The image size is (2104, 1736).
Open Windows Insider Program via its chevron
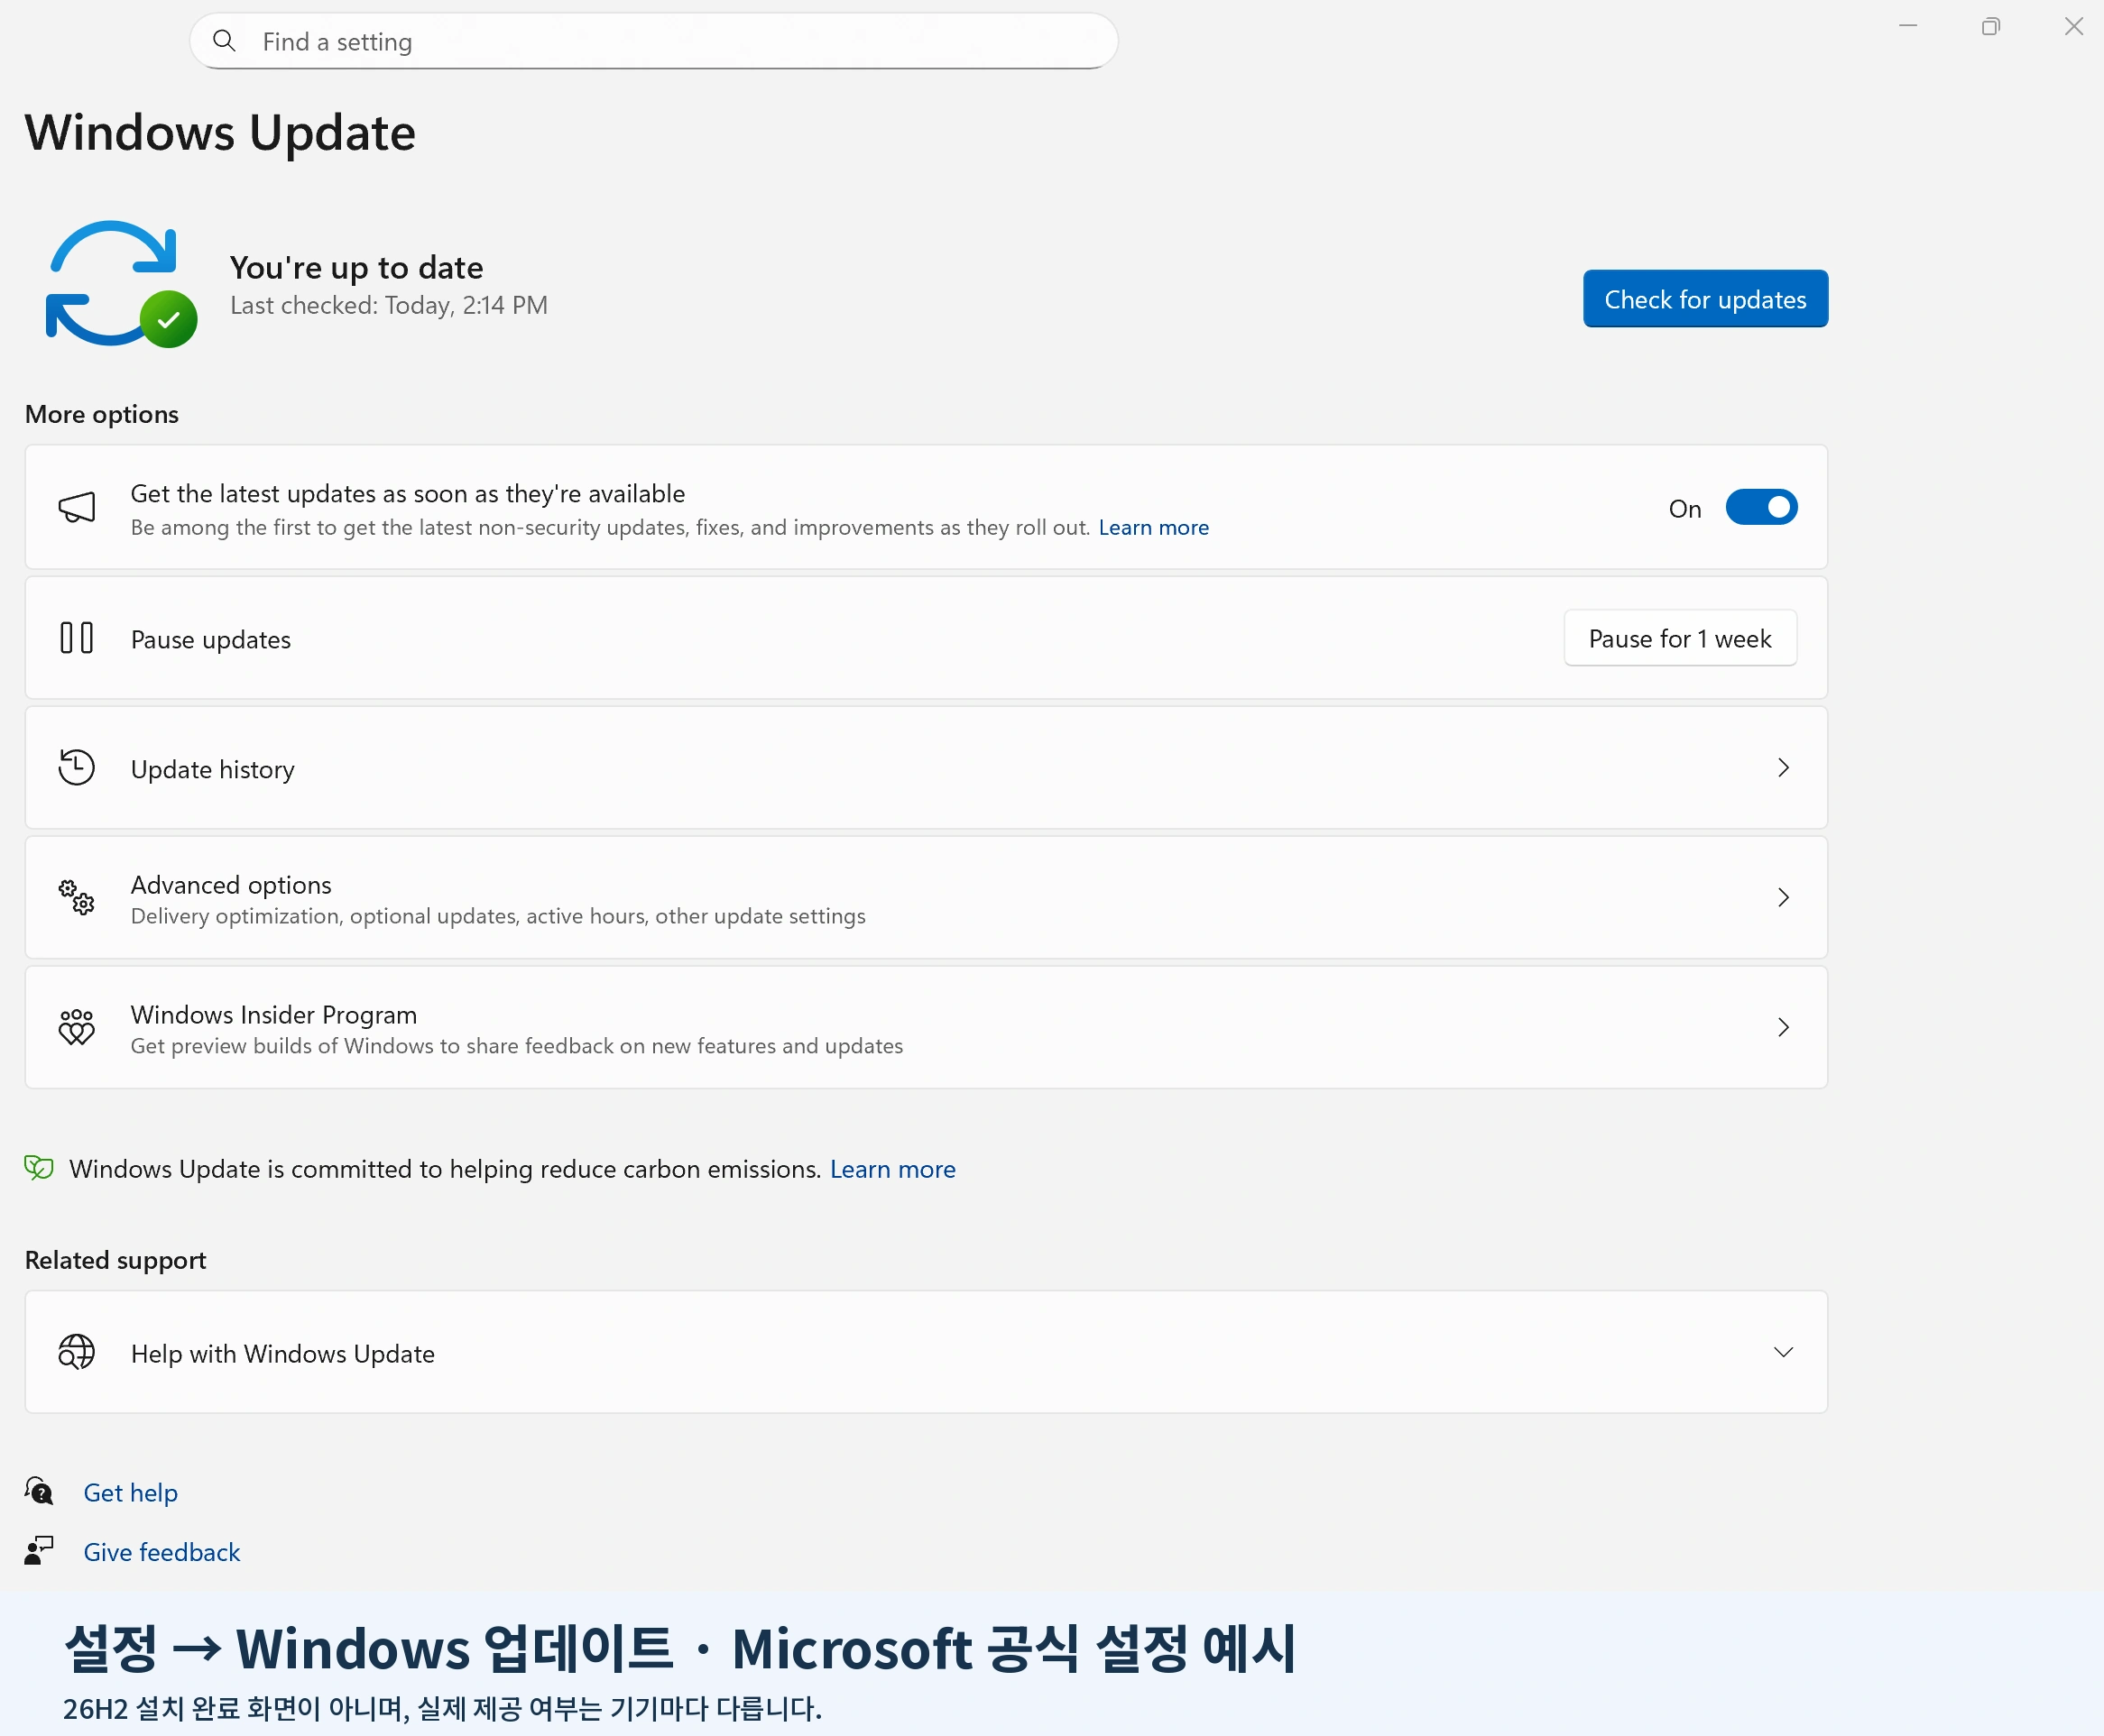click(1783, 1027)
